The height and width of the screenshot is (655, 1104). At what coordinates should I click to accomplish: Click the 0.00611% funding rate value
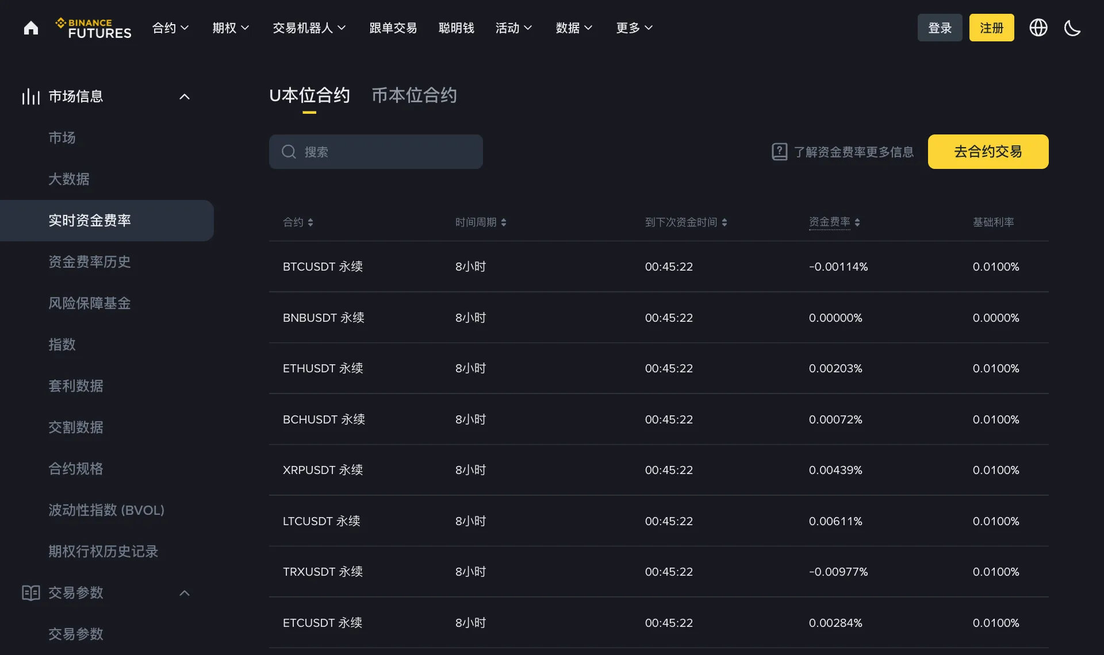coord(835,521)
